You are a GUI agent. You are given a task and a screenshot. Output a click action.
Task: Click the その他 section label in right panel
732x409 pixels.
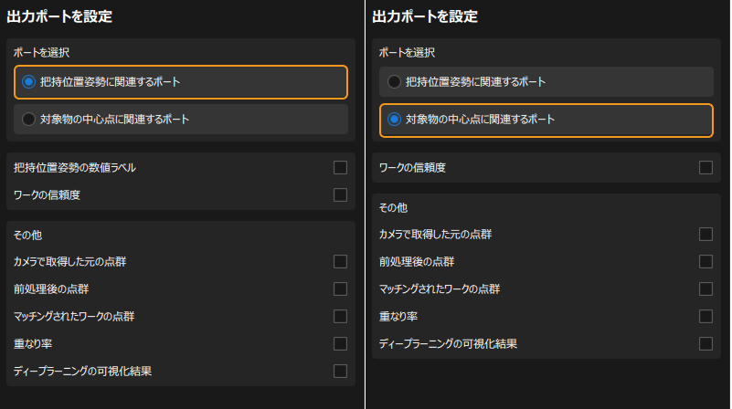(x=393, y=208)
